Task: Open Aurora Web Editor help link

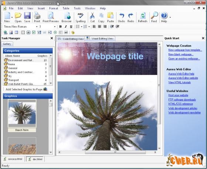Action: 181,74
